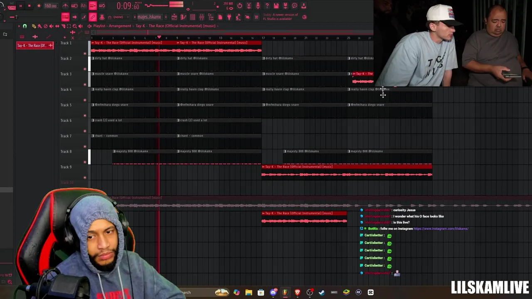Open the shopping cart content library

[256, 17]
